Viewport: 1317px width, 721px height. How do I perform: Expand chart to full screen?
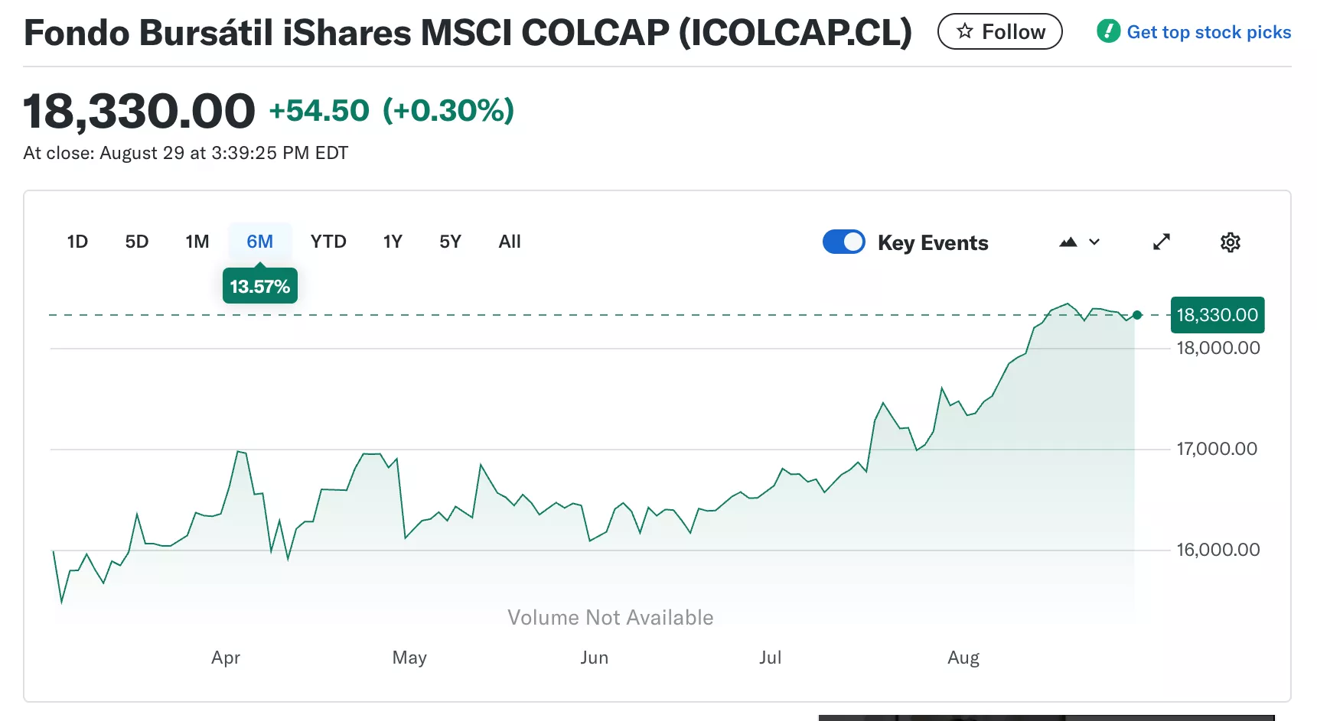(1162, 242)
